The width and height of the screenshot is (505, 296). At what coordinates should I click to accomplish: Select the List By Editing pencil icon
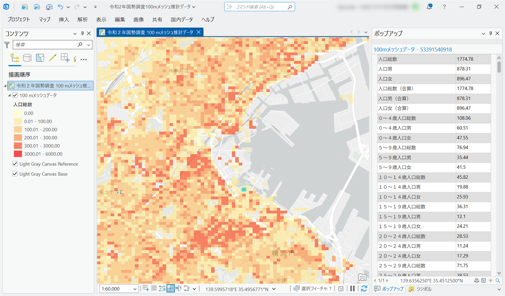[52, 58]
